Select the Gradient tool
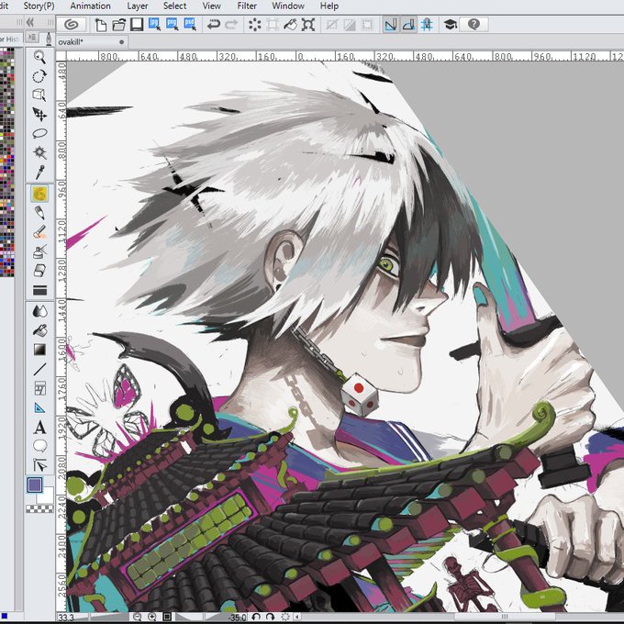 tap(39, 350)
